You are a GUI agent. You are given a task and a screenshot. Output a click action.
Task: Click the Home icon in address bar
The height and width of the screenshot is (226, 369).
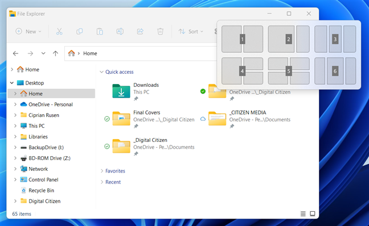pos(71,53)
